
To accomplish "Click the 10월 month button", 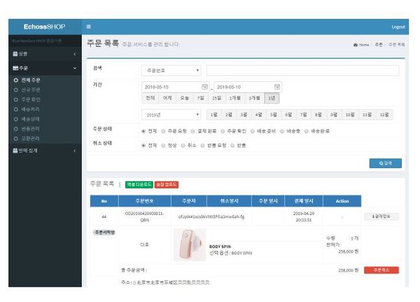I will pyautogui.click(x=350, y=115).
